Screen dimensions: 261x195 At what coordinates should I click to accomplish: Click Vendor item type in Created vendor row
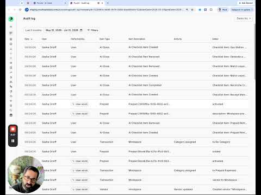[x=104, y=190]
